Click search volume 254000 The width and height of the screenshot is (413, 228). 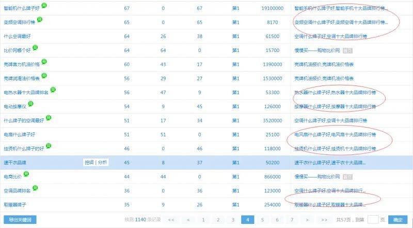[273, 205]
